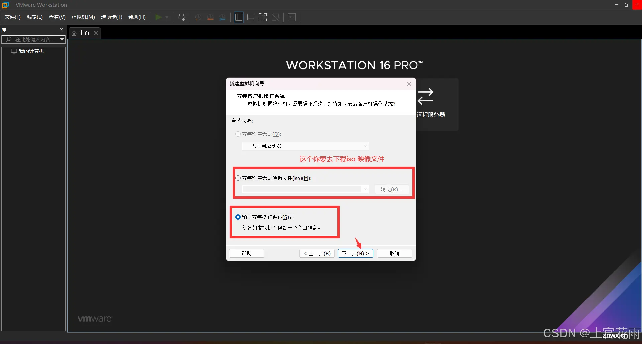Open the 帮助(H) menu
642x344 pixels.
pyautogui.click(x=137, y=17)
